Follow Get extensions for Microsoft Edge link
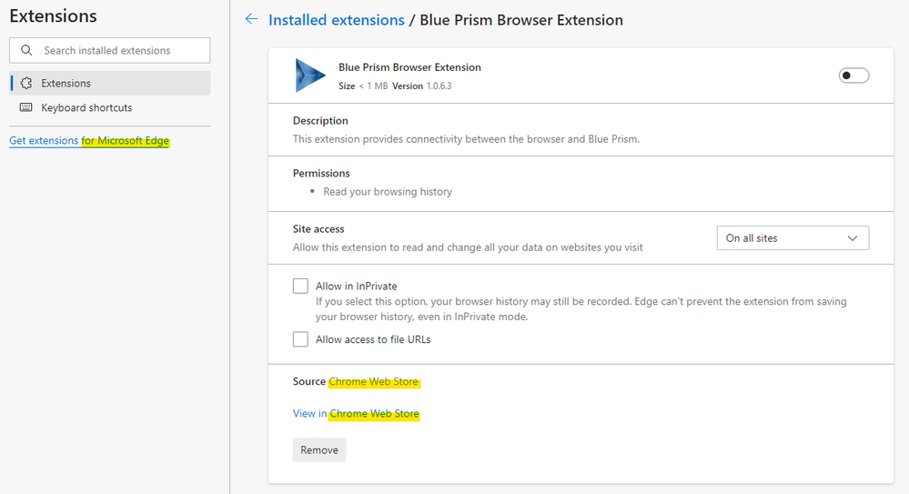This screenshot has height=494, width=909. click(x=89, y=141)
